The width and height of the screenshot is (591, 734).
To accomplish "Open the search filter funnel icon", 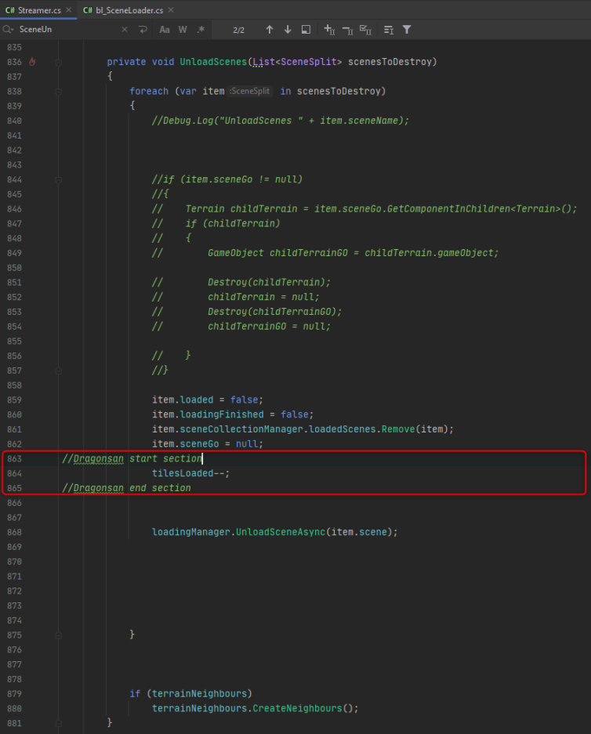I will [x=407, y=30].
